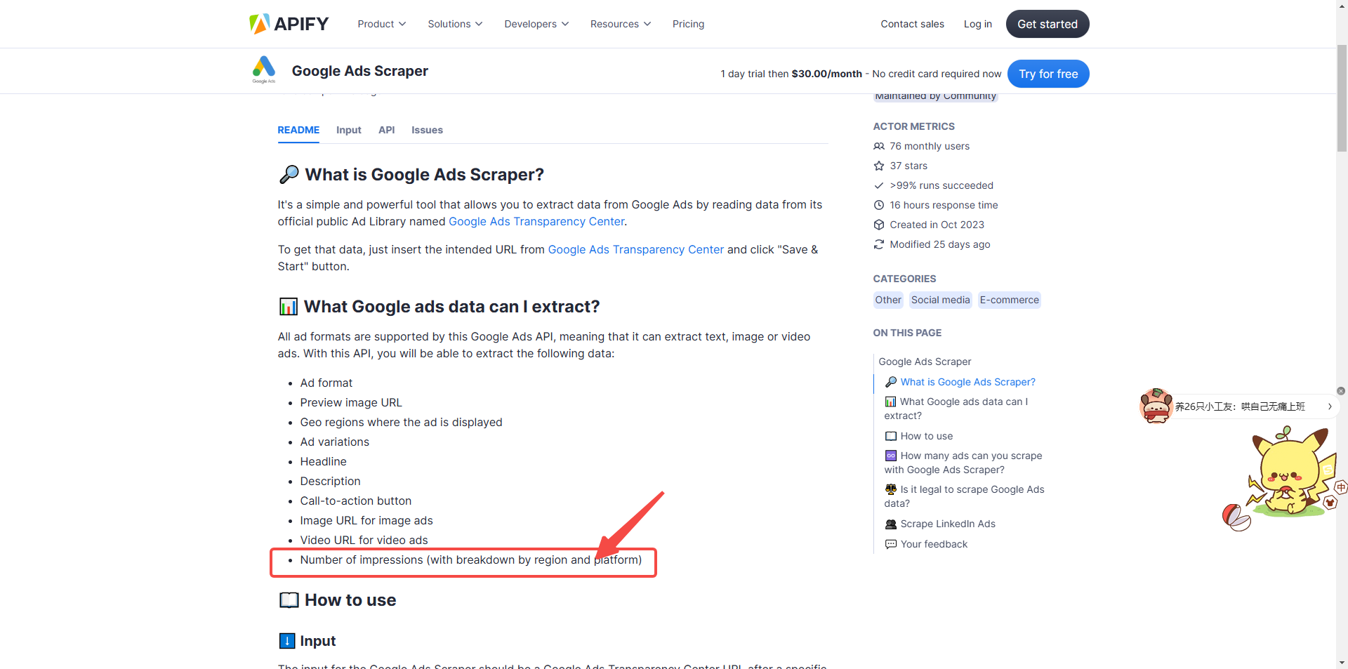Expand the pet widget via its right chevron
Viewport: 1348px width, 669px height.
click(x=1330, y=406)
